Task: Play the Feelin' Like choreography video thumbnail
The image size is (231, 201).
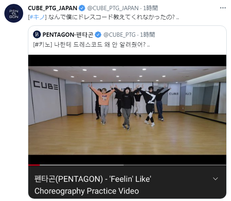Action: pyautogui.click(x=127, y=110)
